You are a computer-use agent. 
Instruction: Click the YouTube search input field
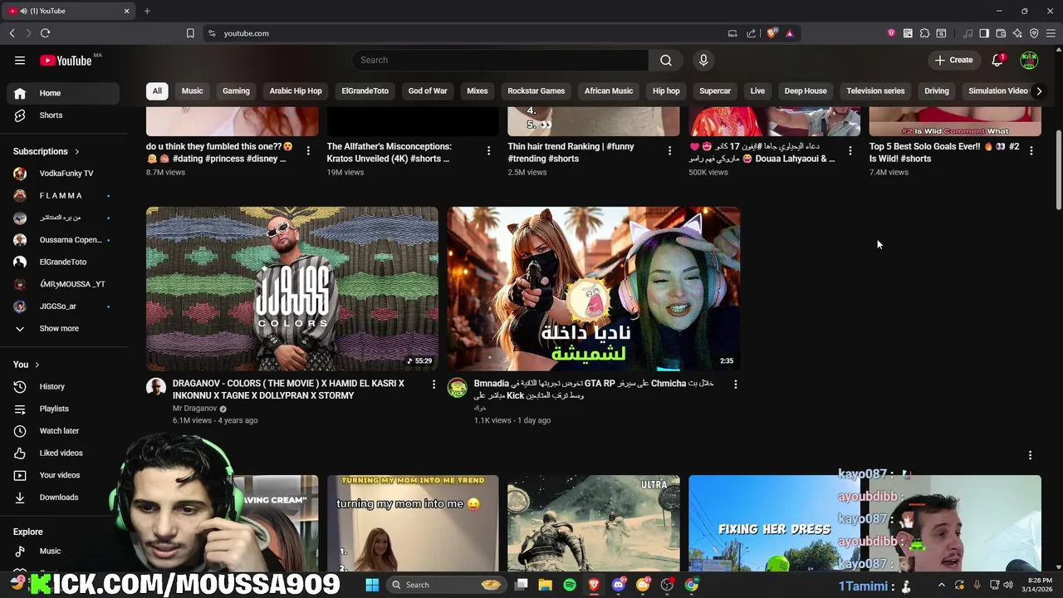500,60
